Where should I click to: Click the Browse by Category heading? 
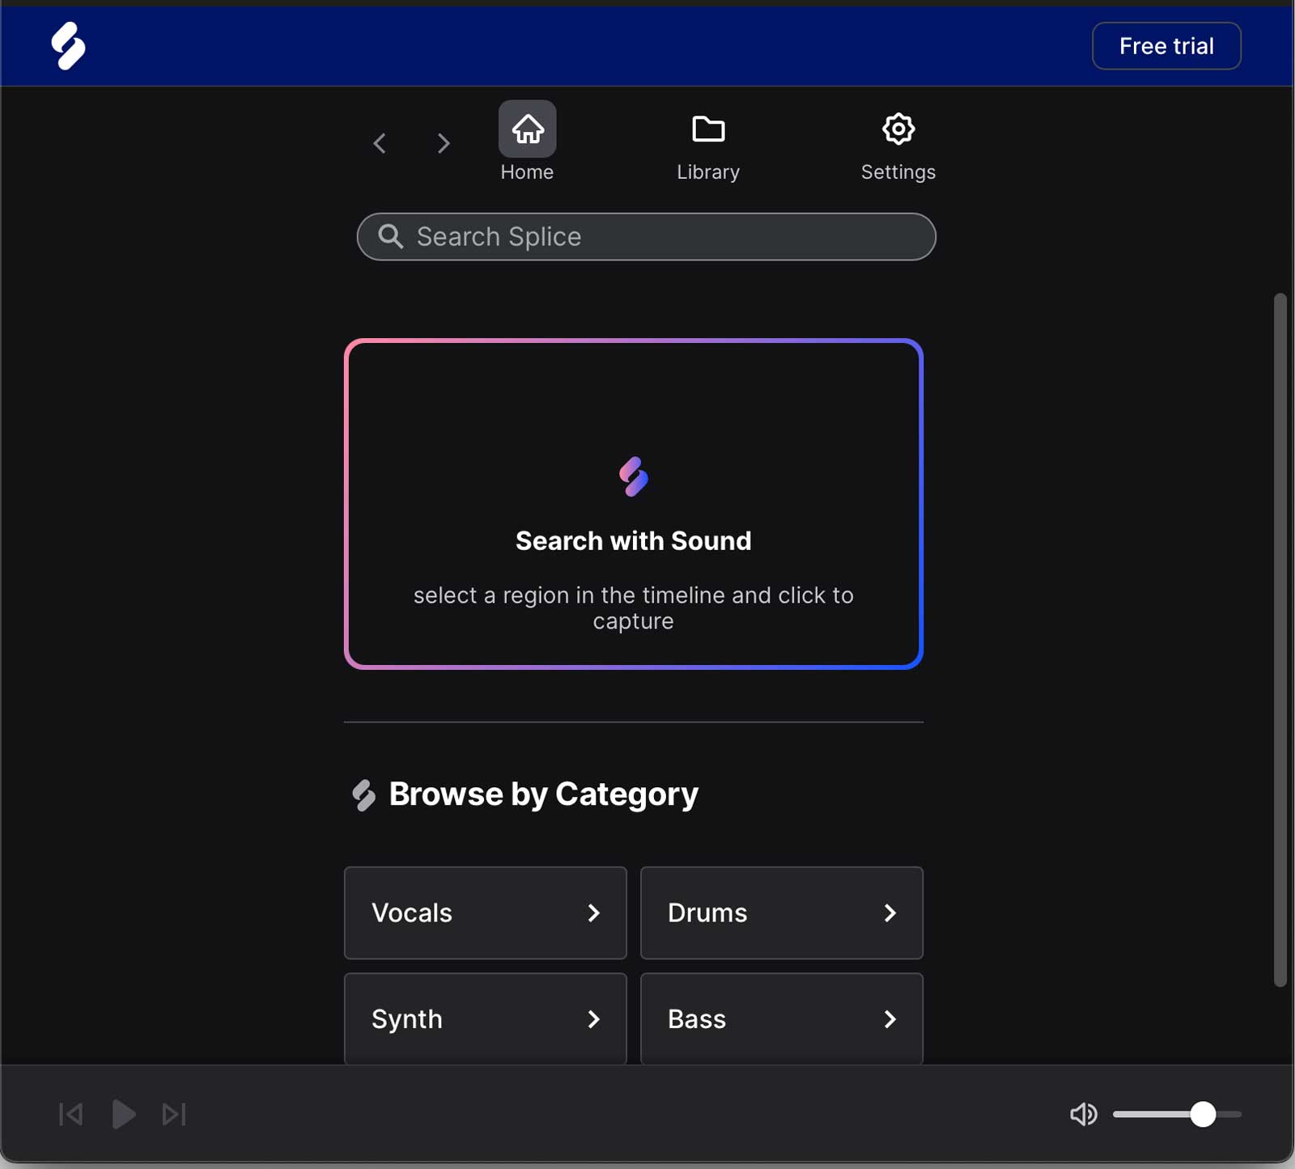(x=543, y=794)
